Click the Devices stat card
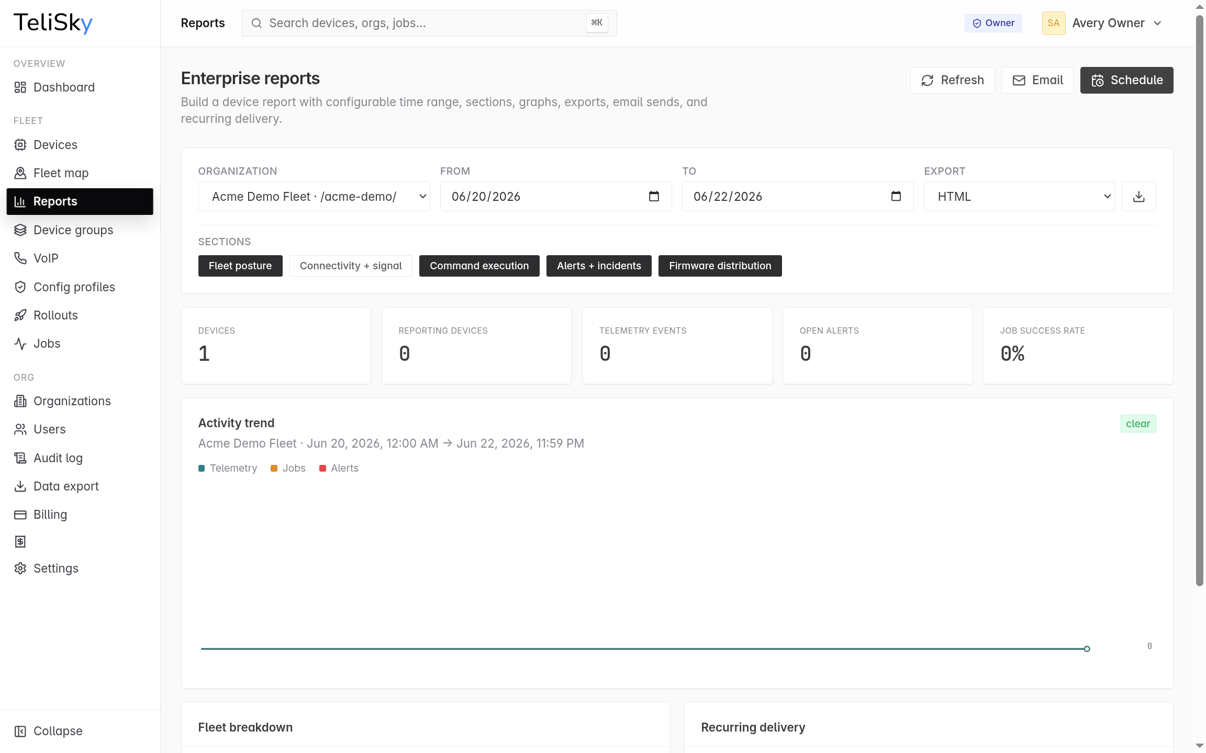 click(x=276, y=346)
